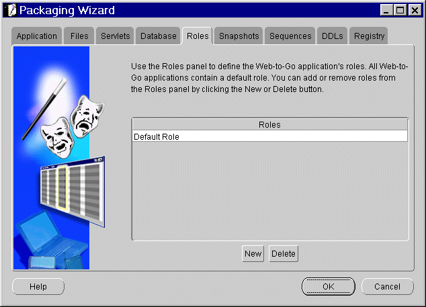Image resolution: width=426 pixels, height=307 pixels.
Task: Click the Delete role button
Action: (x=284, y=254)
